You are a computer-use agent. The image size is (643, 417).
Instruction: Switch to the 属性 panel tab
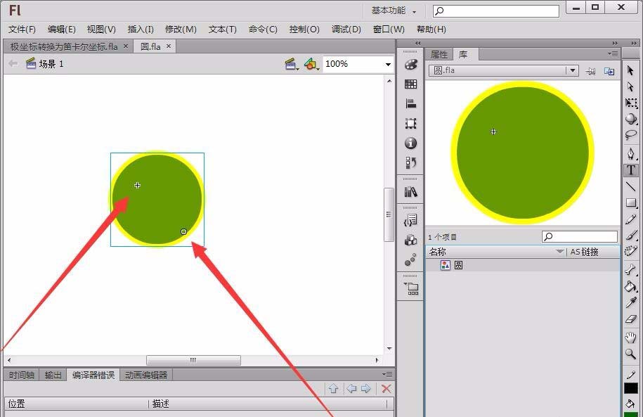[439, 55]
